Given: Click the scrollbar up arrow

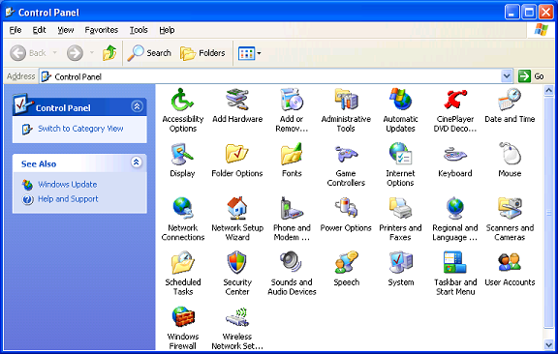Looking at the screenshot, I should coord(548,90).
